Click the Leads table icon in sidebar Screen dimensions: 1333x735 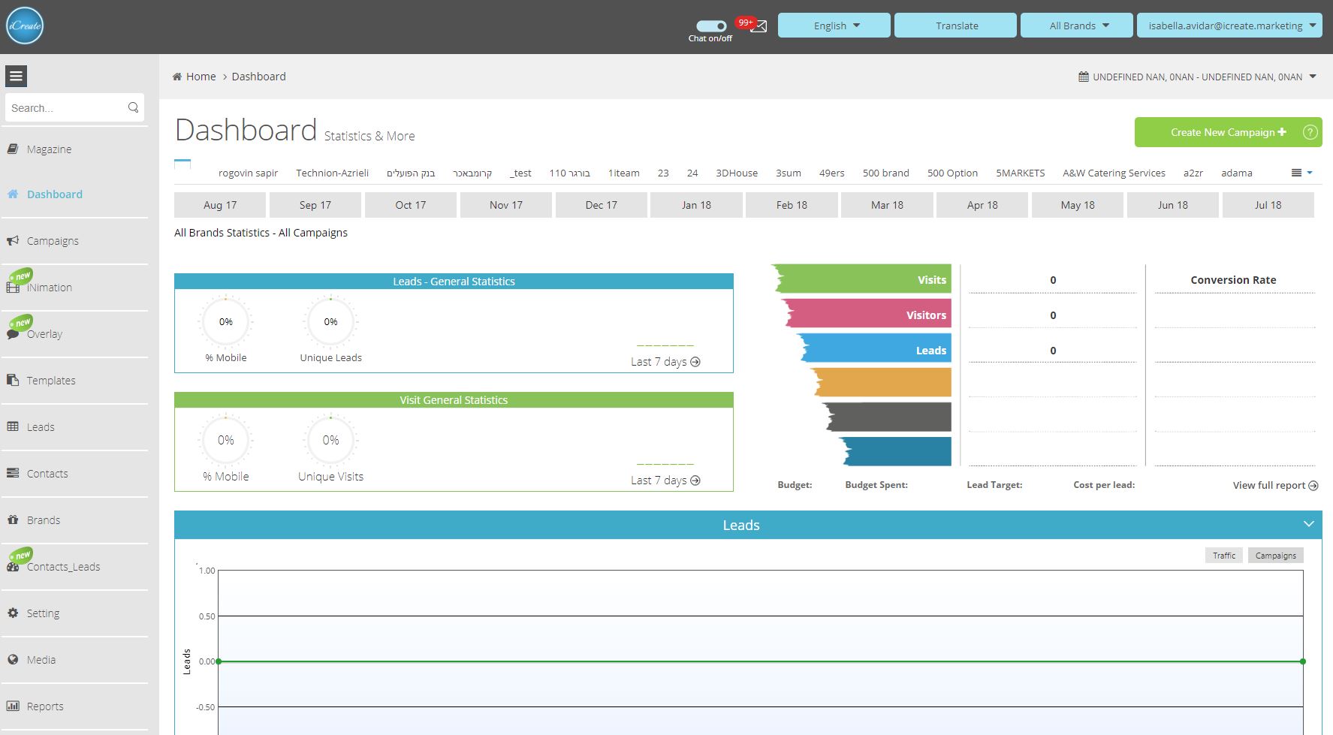click(13, 426)
